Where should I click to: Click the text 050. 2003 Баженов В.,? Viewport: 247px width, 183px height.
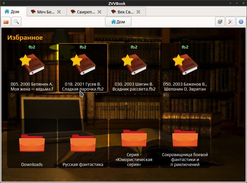[185, 84]
